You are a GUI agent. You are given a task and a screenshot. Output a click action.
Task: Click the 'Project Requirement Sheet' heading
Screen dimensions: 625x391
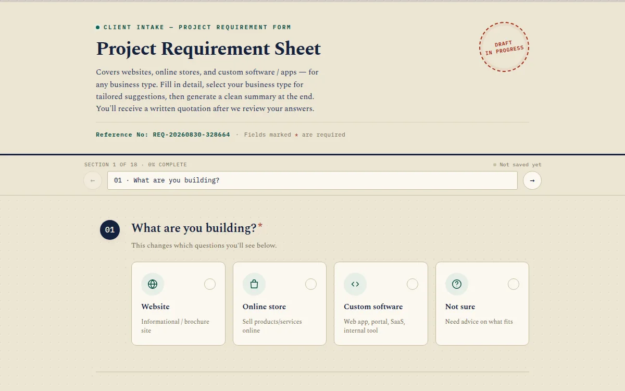208,48
